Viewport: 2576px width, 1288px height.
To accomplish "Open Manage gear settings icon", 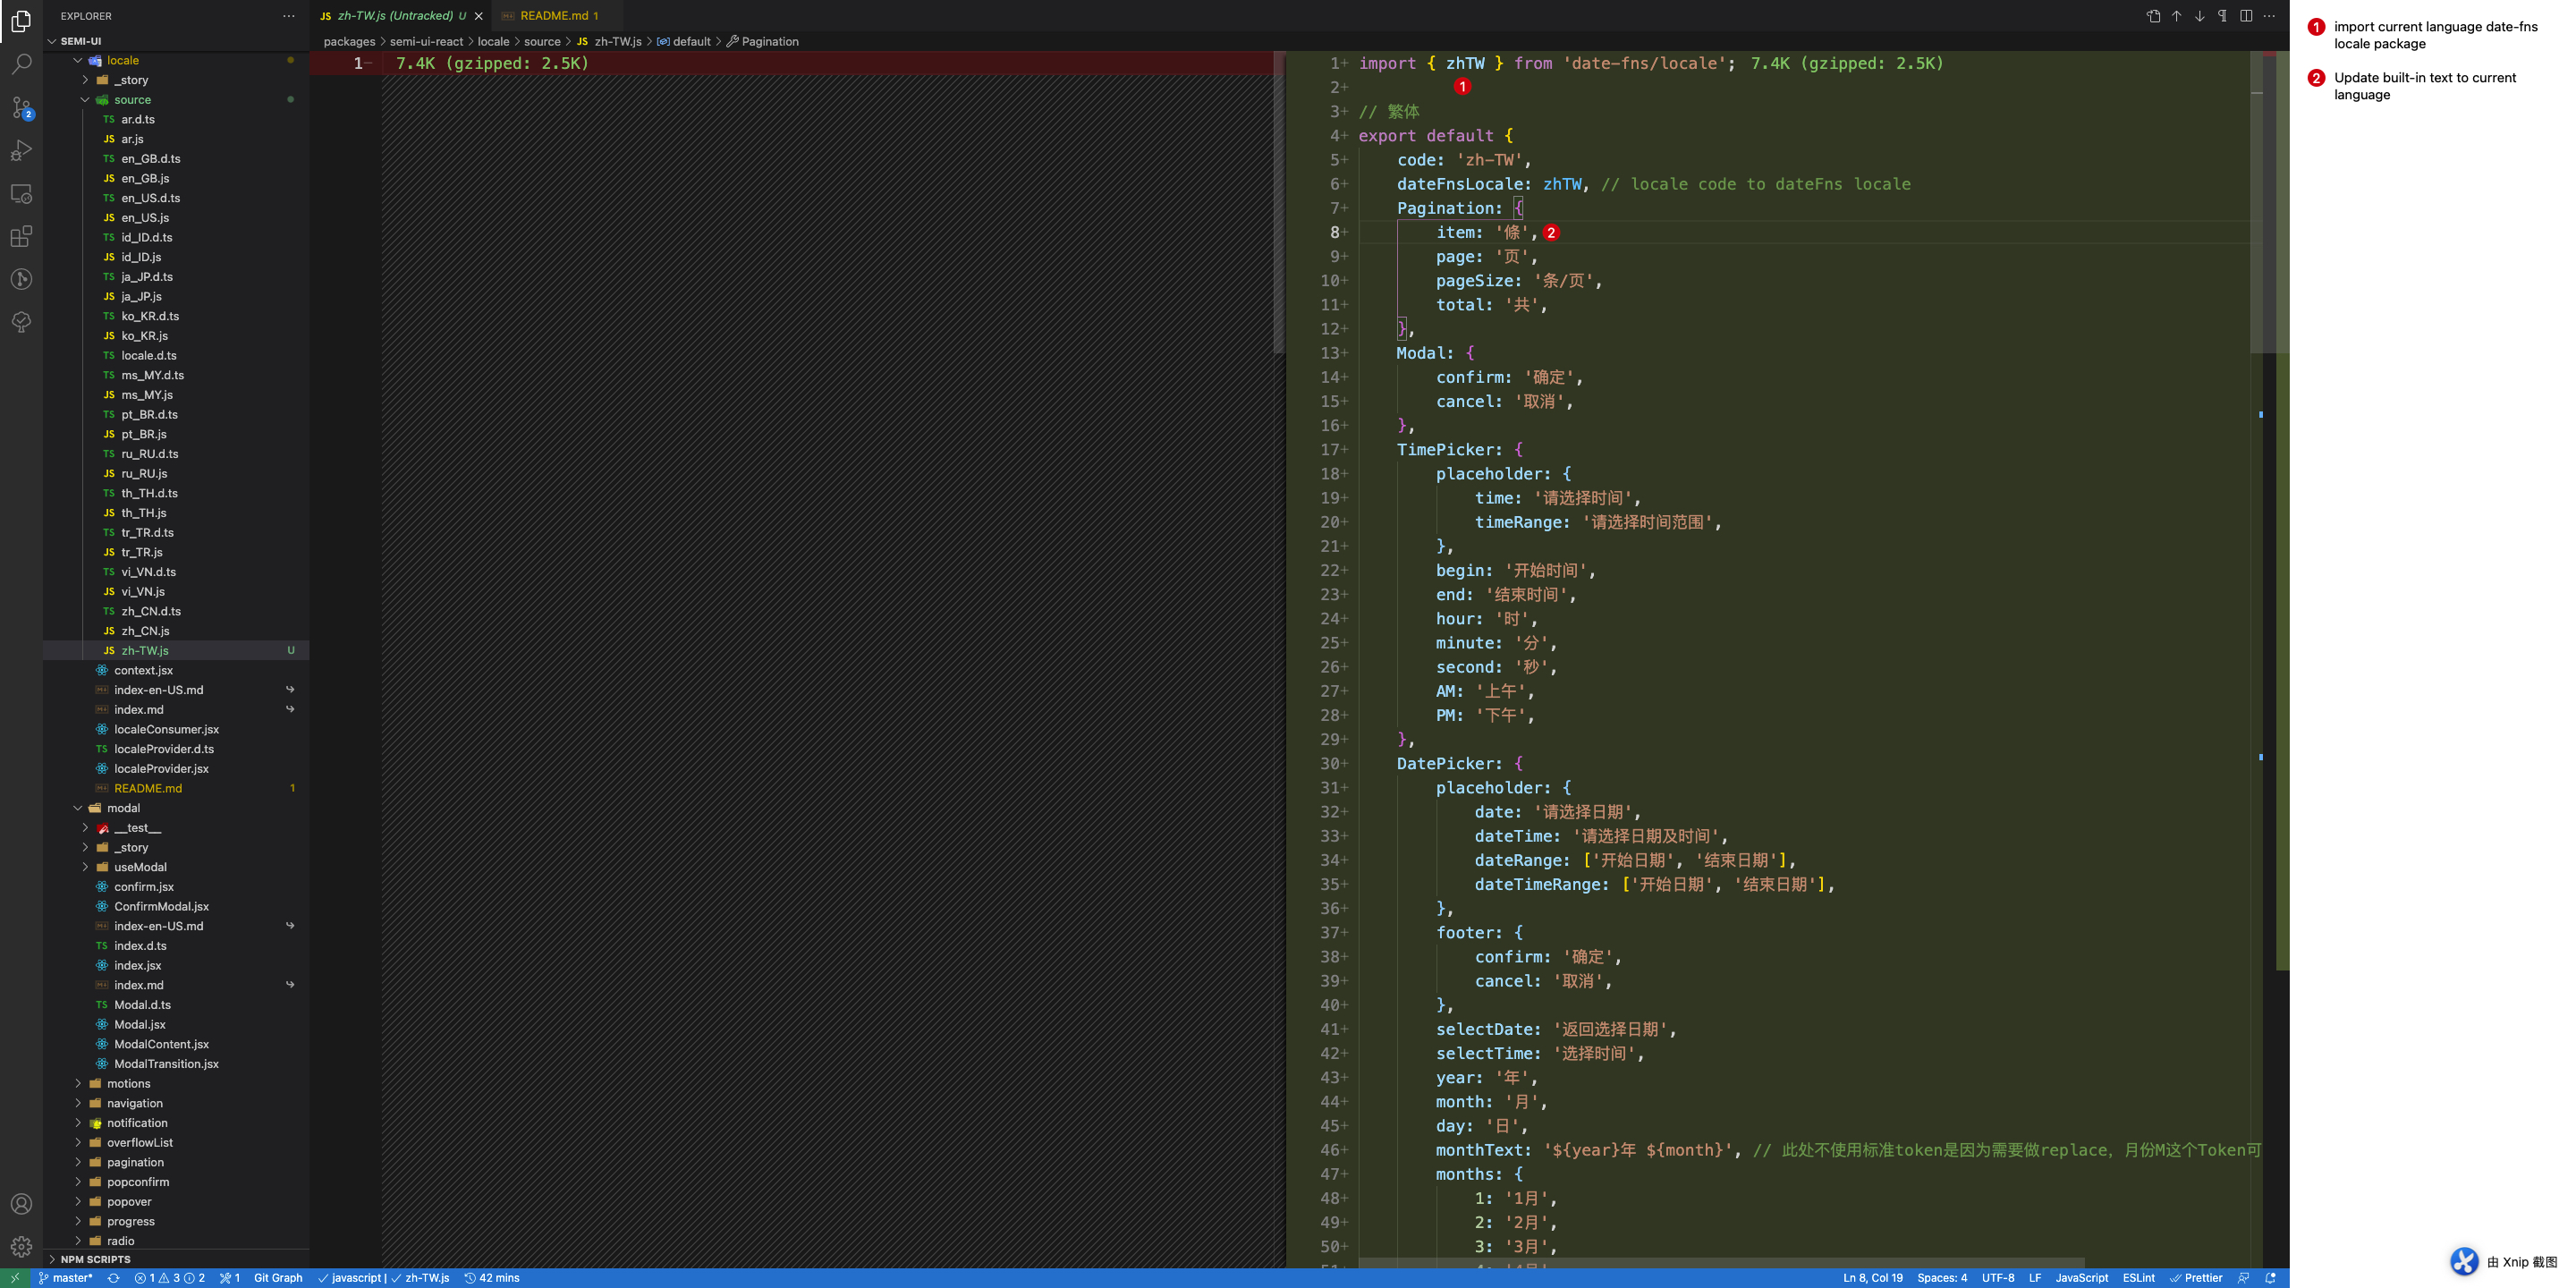I will (21, 1246).
